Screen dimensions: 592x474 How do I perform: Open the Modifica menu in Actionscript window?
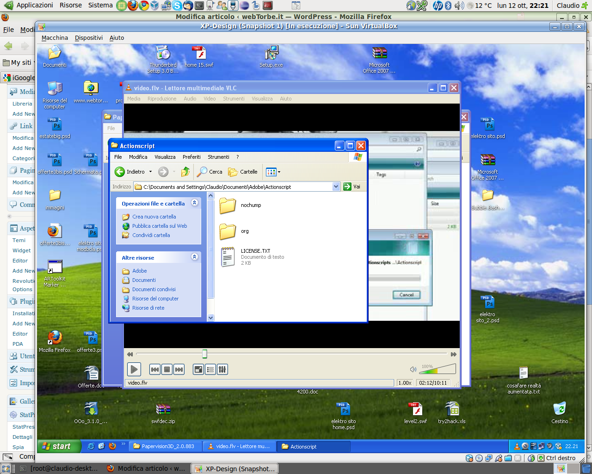click(138, 157)
